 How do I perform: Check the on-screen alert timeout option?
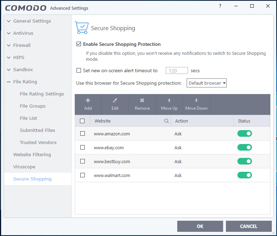pyautogui.click(x=79, y=70)
